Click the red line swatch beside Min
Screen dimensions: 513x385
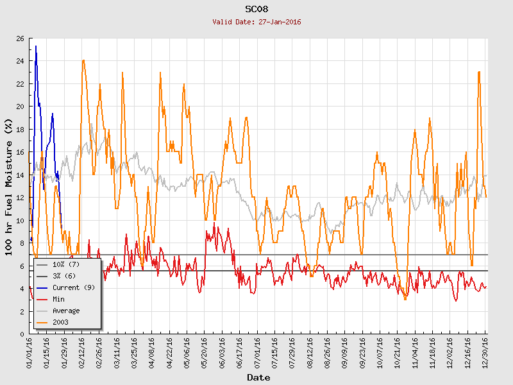(x=42, y=299)
